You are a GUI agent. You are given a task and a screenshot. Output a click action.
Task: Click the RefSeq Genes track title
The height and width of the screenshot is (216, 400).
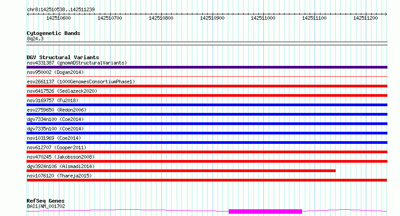[x=45, y=201]
